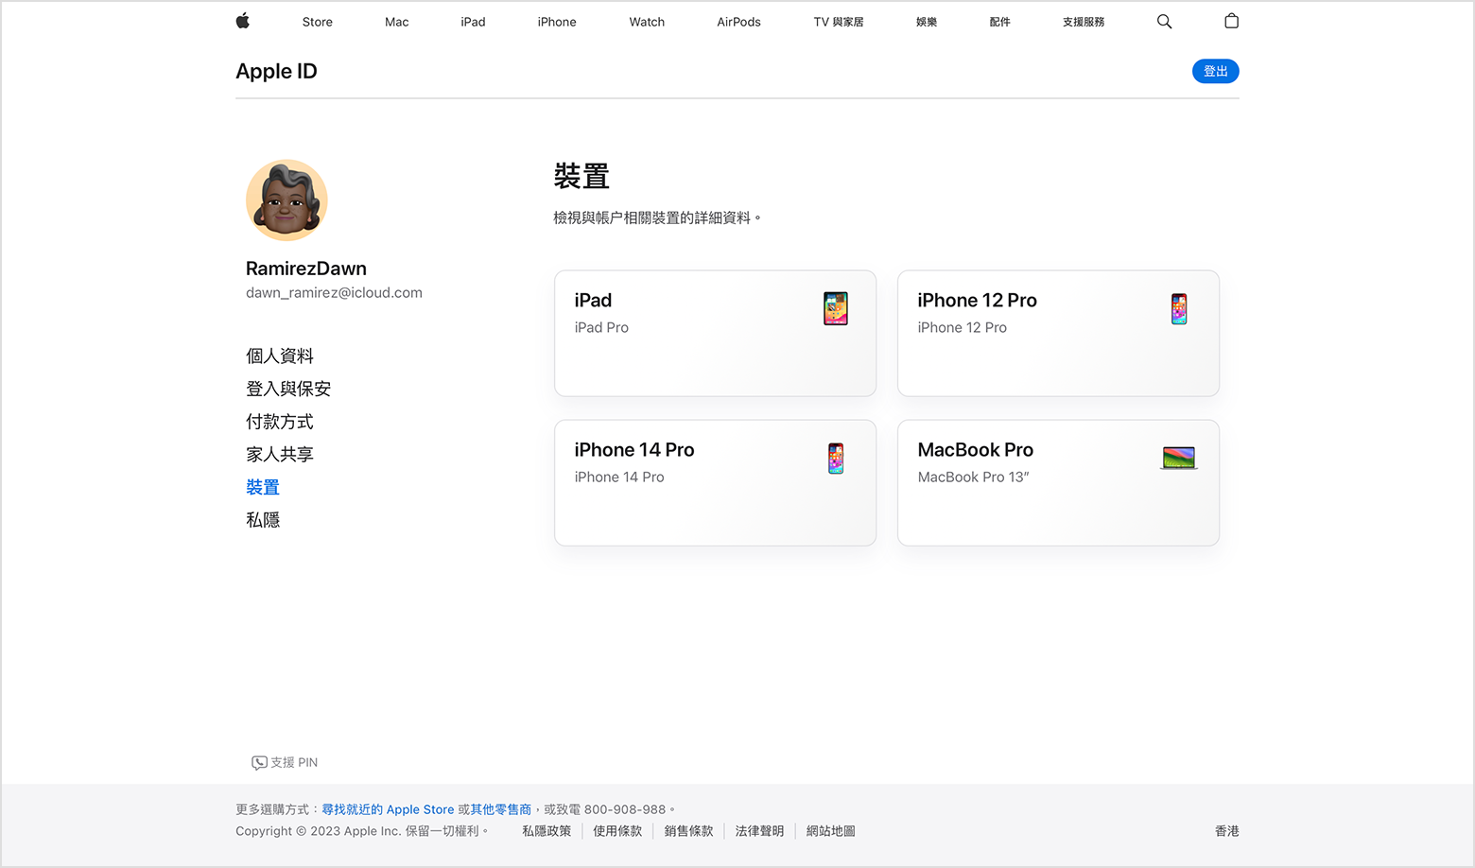The width and height of the screenshot is (1475, 868).
Task: Open the 網站地圖 footer link
Action: pyautogui.click(x=830, y=831)
